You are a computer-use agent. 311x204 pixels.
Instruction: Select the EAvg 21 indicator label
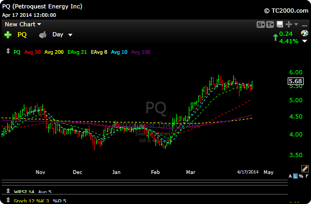pos(77,52)
